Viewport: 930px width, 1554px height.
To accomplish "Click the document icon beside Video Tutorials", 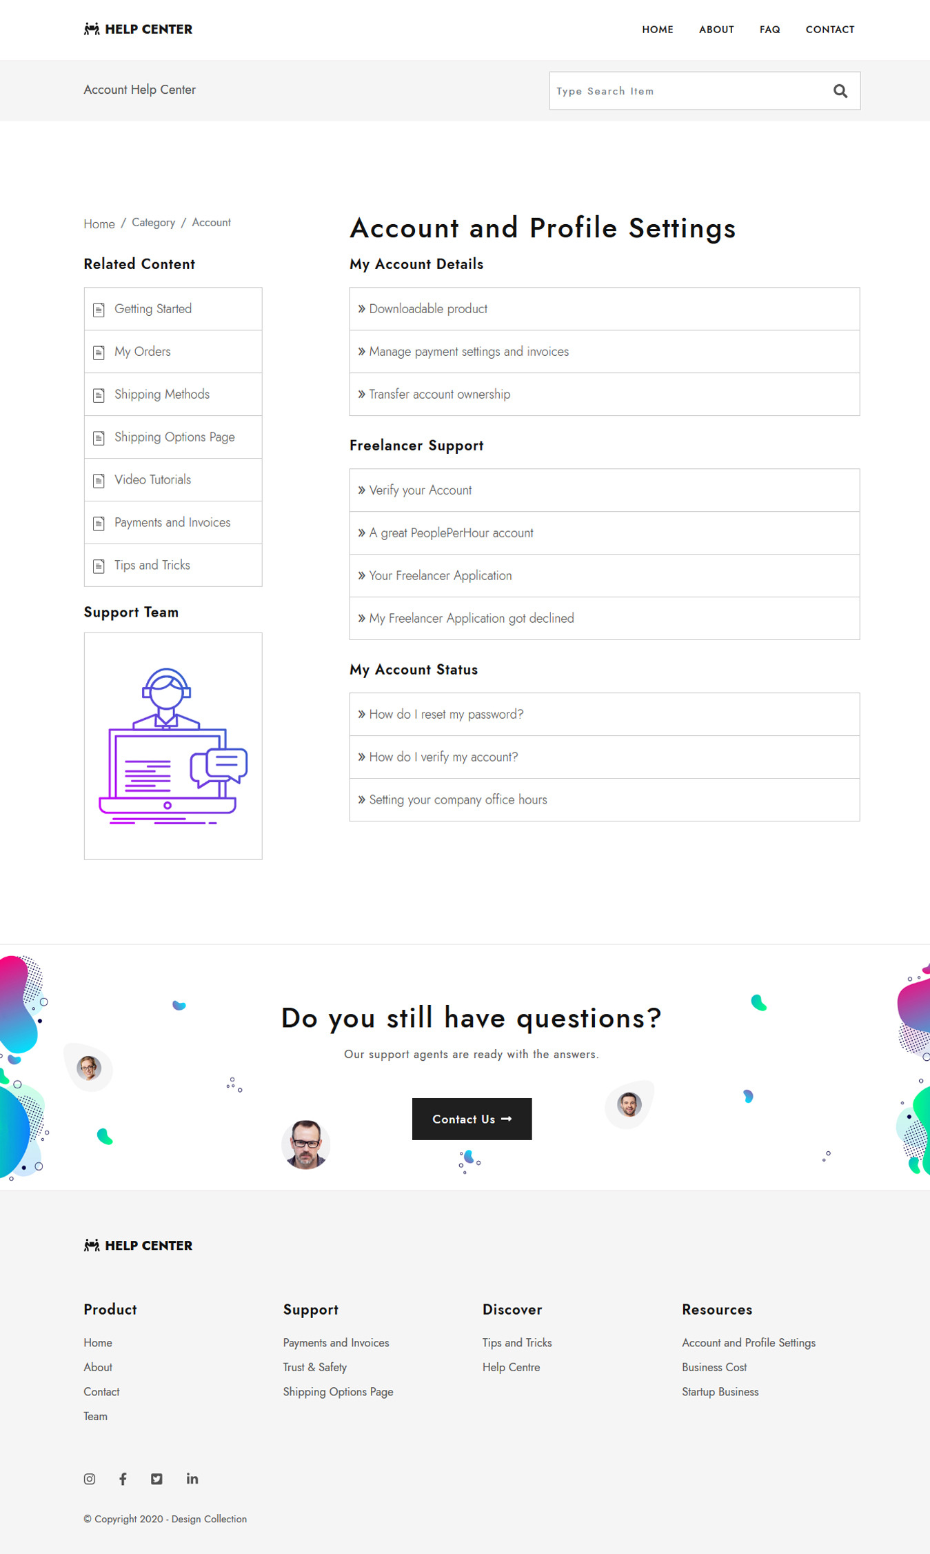I will (x=99, y=481).
